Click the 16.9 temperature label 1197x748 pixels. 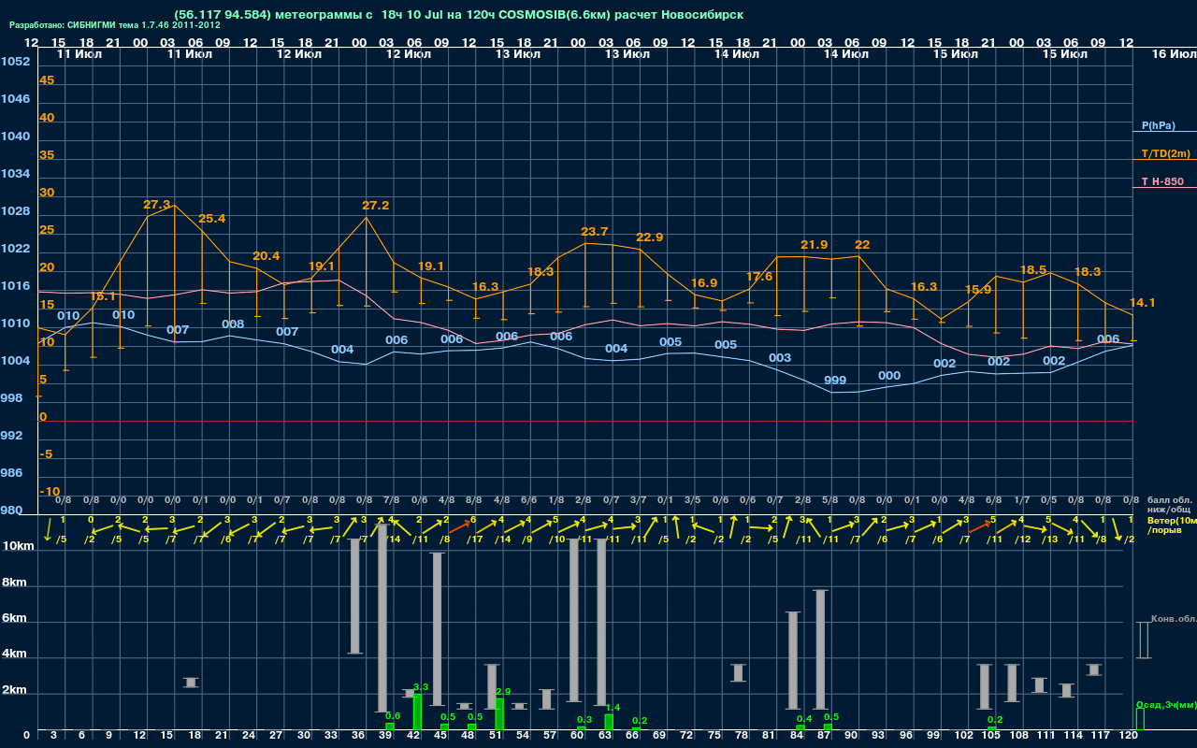pyautogui.click(x=703, y=282)
